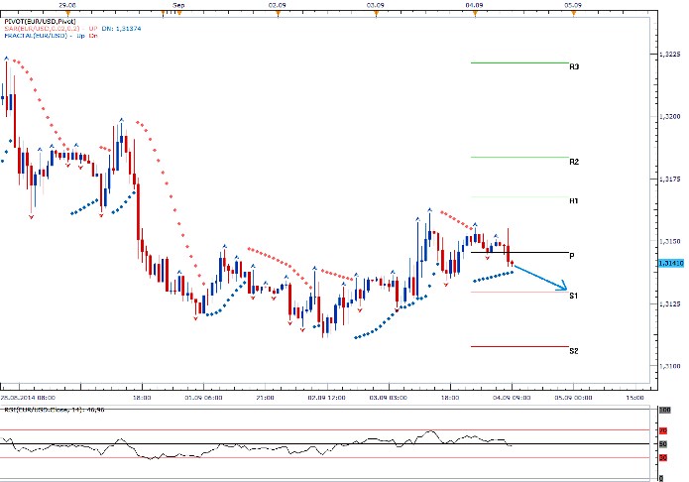
Task: Click the 21:00 time axis label
Action: pyautogui.click(x=265, y=398)
